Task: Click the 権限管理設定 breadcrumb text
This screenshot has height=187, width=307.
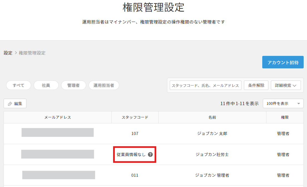Action: pyautogui.click(x=32, y=53)
